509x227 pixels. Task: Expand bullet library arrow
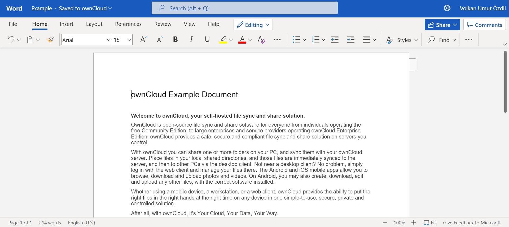tap(304, 40)
